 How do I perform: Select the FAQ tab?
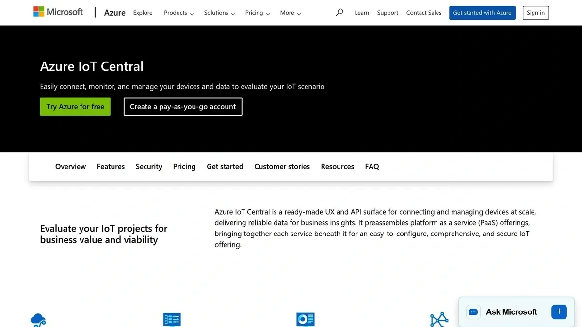click(x=372, y=166)
